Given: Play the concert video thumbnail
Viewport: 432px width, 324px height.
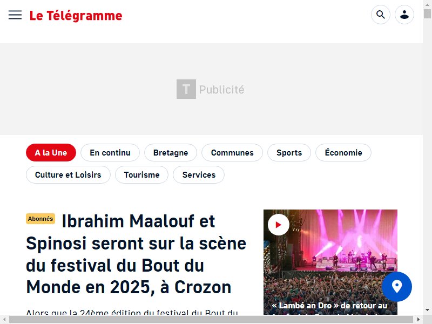Looking at the screenshot, I should click(x=279, y=225).
